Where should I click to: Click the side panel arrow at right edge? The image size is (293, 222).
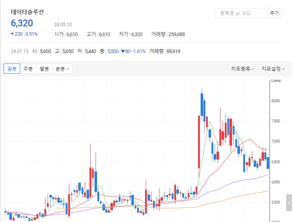[289, 203]
